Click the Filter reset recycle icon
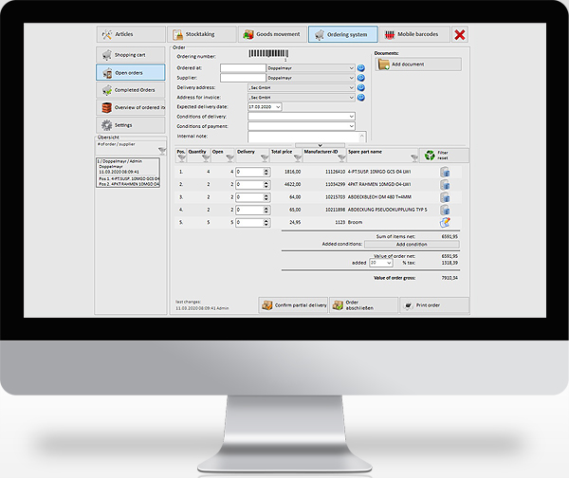This screenshot has height=478, width=569. 430,155
